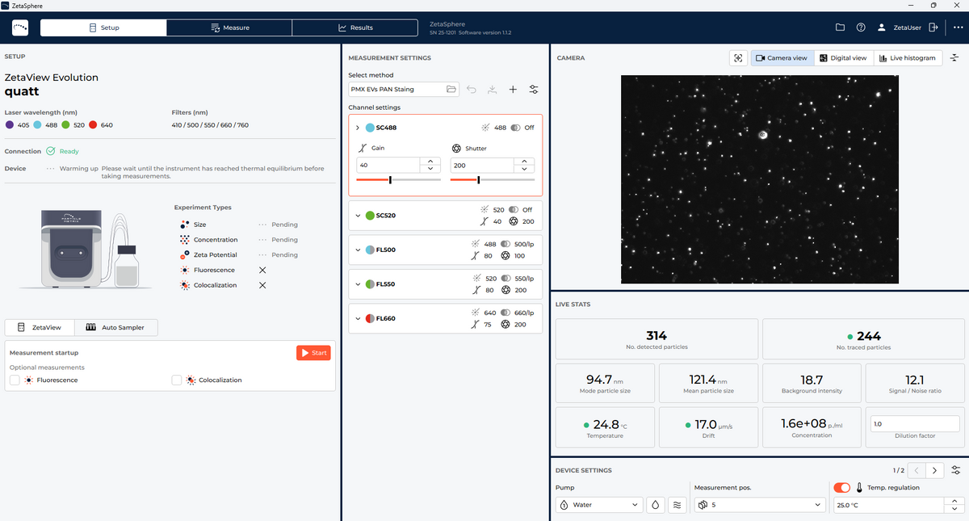The width and height of the screenshot is (969, 521).
Task: Click the SC488 Shutter aperture icon
Action: click(456, 149)
